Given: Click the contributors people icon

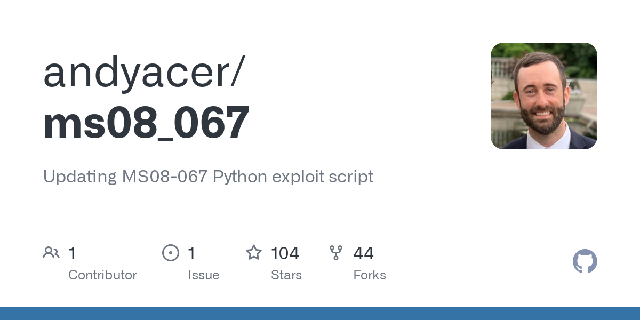Looking at the screenshot, I should pos(51,253).
